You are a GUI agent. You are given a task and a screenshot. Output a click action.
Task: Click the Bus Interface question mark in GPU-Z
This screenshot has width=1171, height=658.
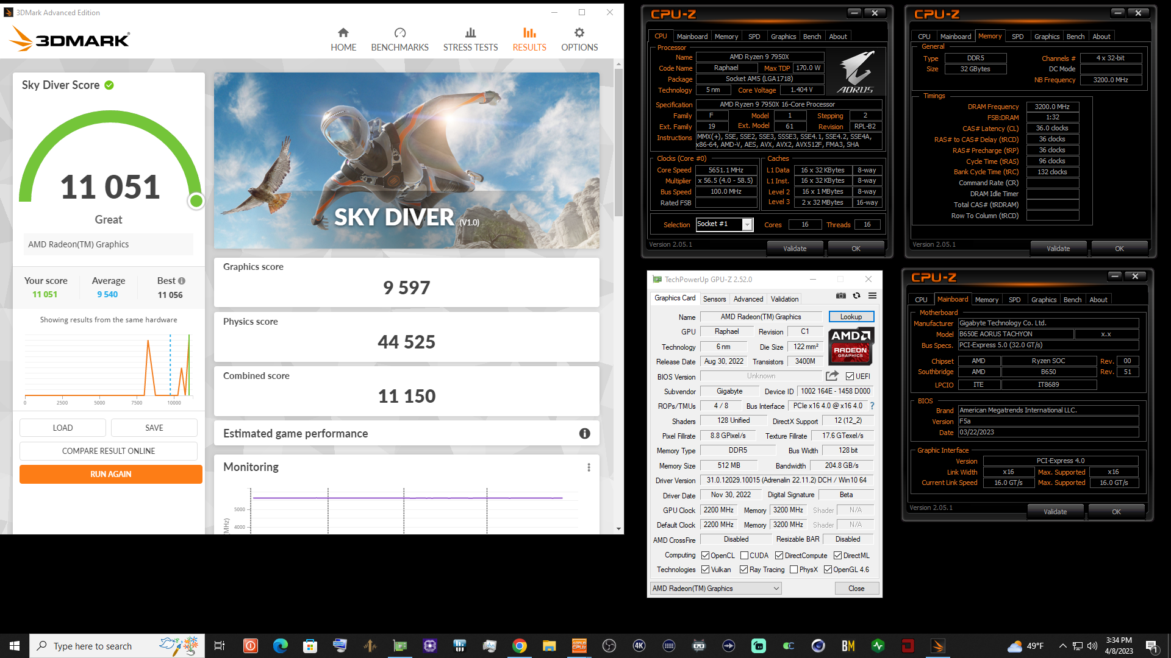872,406
